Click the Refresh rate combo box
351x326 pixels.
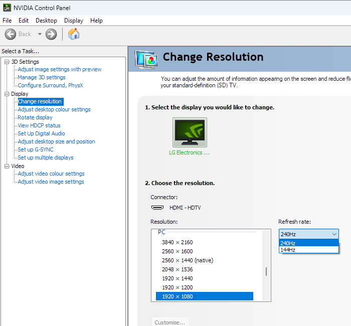tap(309, 234)
